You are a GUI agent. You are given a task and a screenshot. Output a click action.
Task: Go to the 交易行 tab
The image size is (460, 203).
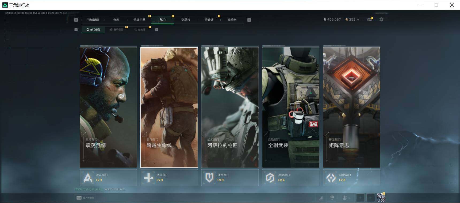186,20
